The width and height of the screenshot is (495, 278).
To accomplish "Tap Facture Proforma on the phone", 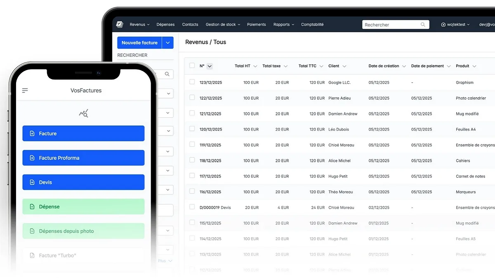I will pyautogui.click(x=83, y=158).
